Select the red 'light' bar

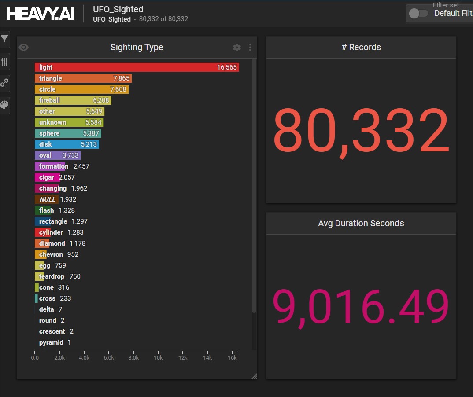click(x=137, y=67)
